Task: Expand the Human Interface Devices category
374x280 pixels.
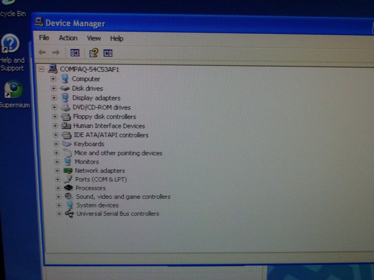Action: click(x=55, y=126)
